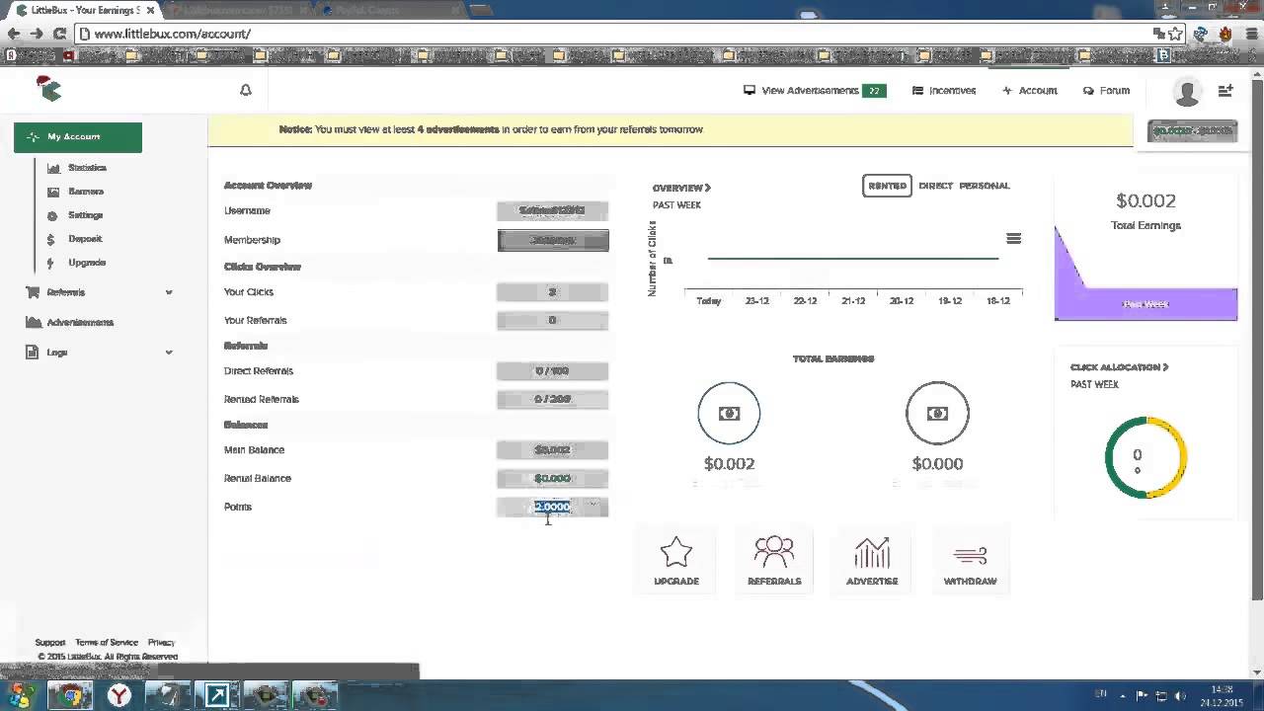Click the browser back arrow
This screenshot has width=1264, height=711.
tap(14, 34)
